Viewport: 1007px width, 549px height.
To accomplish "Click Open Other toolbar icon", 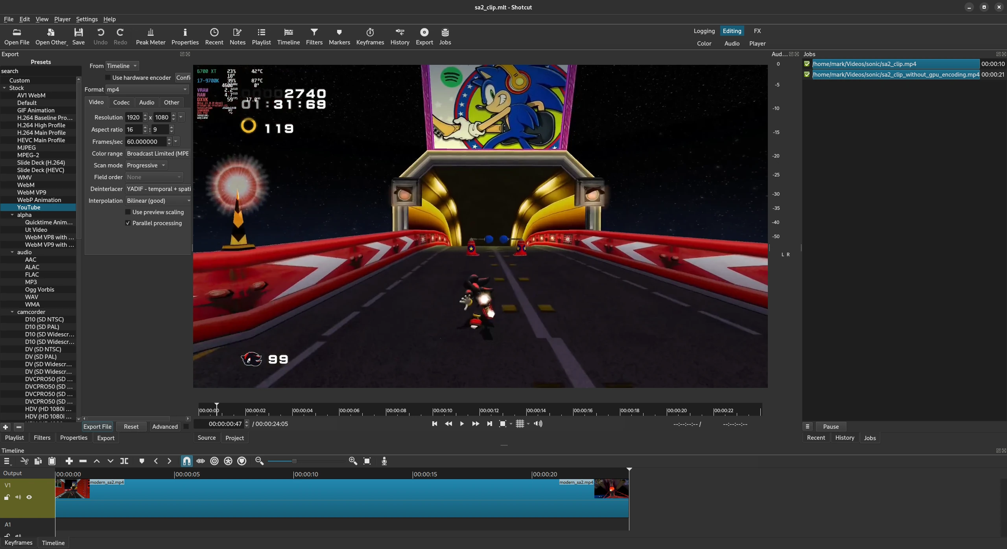I will tap(51, 37).
